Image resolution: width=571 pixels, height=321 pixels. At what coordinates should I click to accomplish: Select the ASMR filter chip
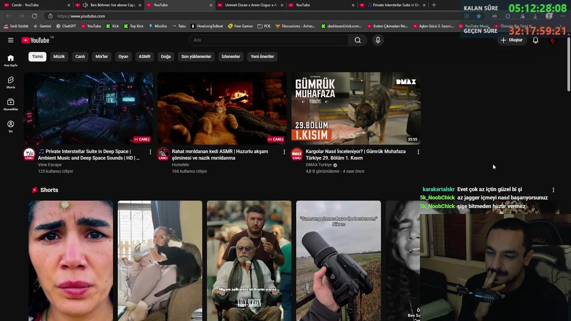coord(145,57)
